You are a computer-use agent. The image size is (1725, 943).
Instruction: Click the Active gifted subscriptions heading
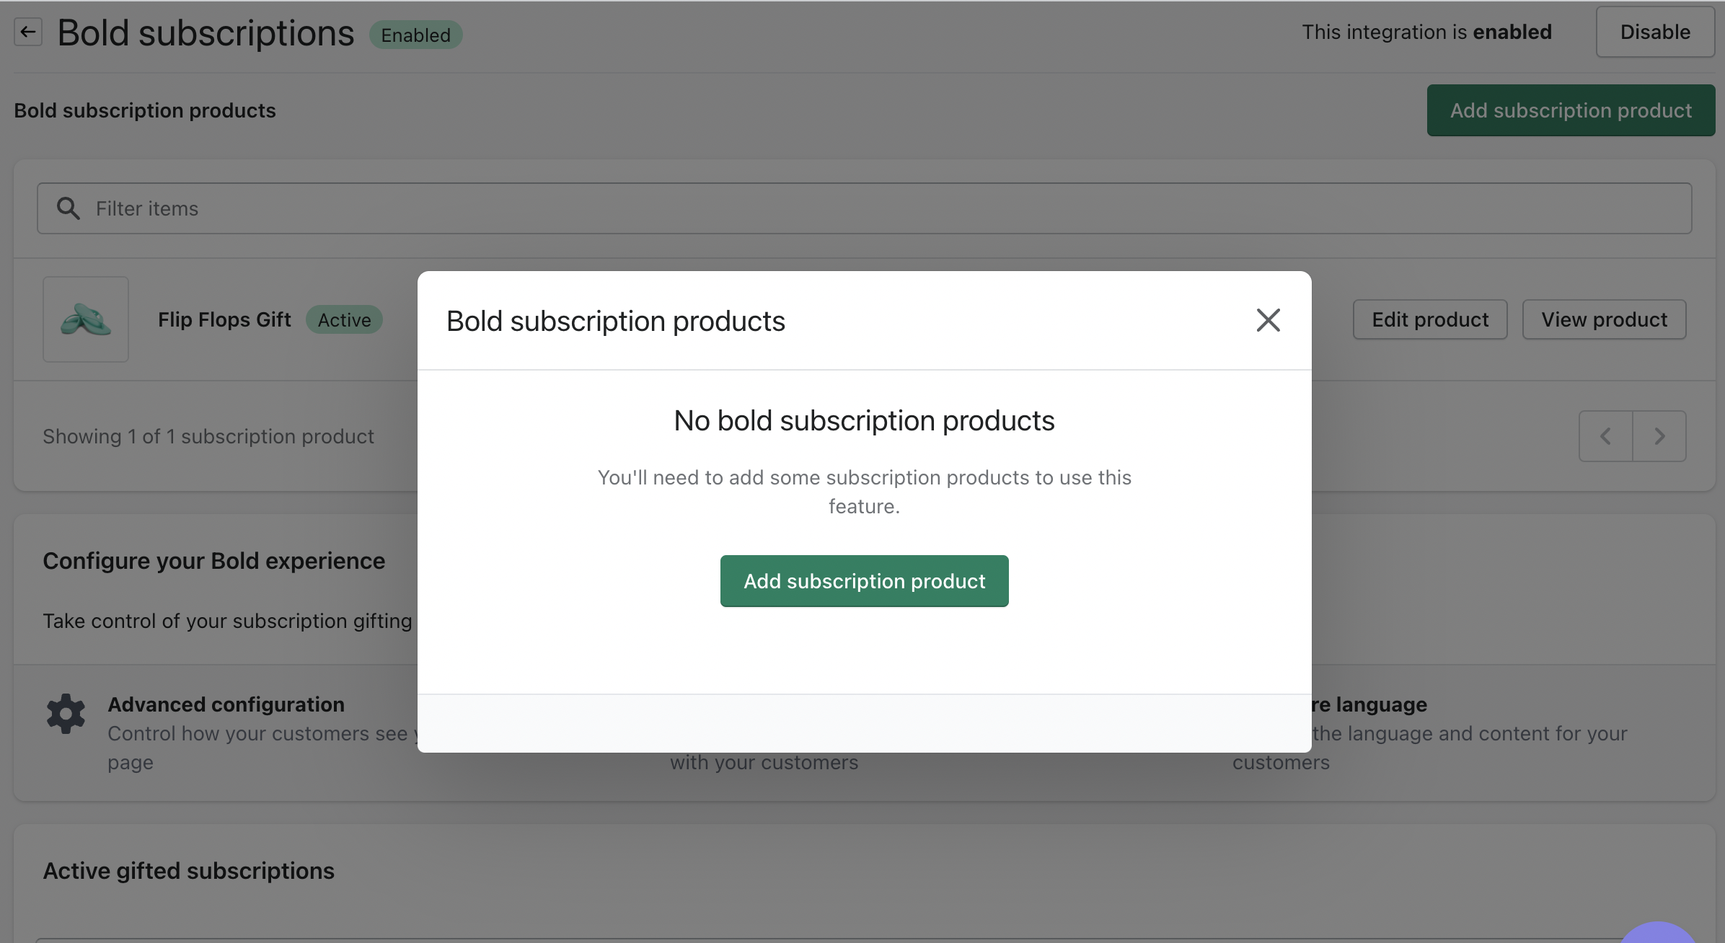click(189, 871)
